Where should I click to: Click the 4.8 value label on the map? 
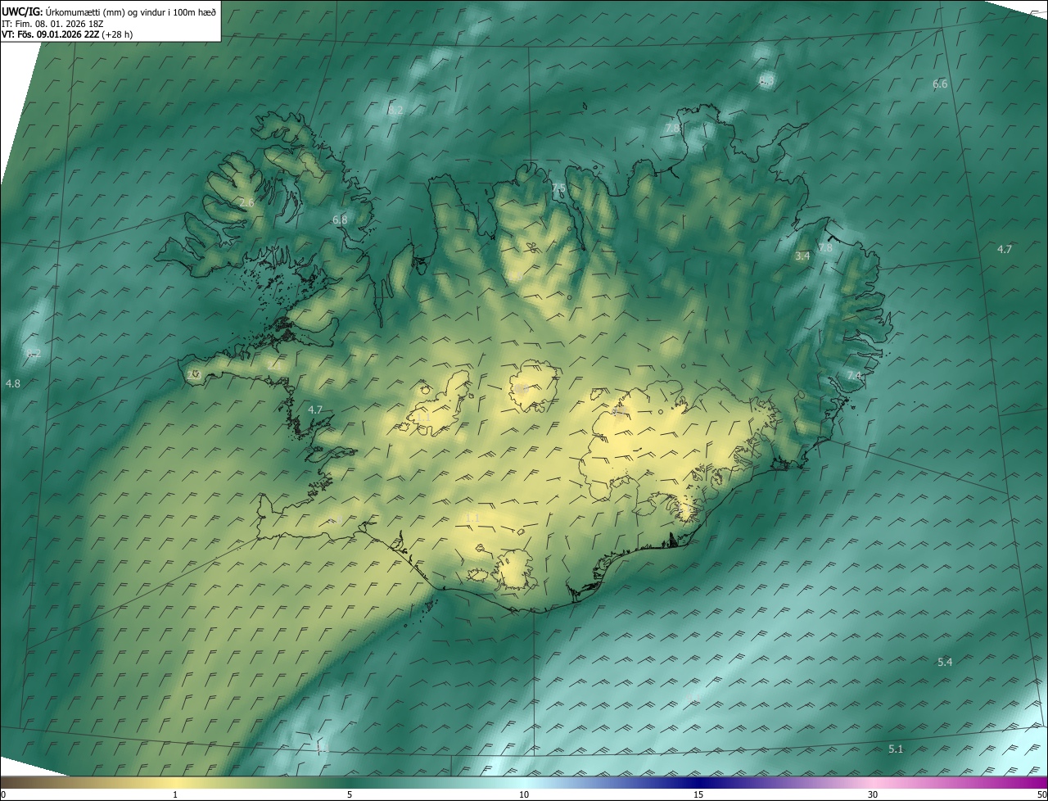(13, 383)
